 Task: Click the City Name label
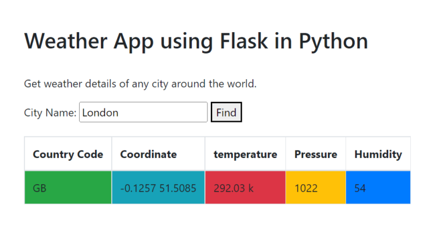(x=50, y=113)
